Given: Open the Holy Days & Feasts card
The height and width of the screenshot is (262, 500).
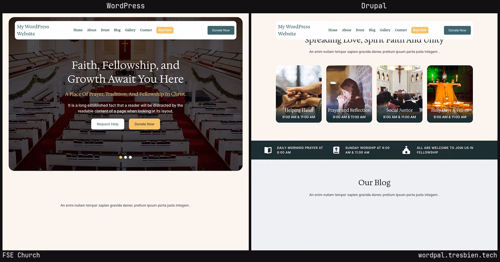Looking at the screenshot, I should tap(450, 94).
